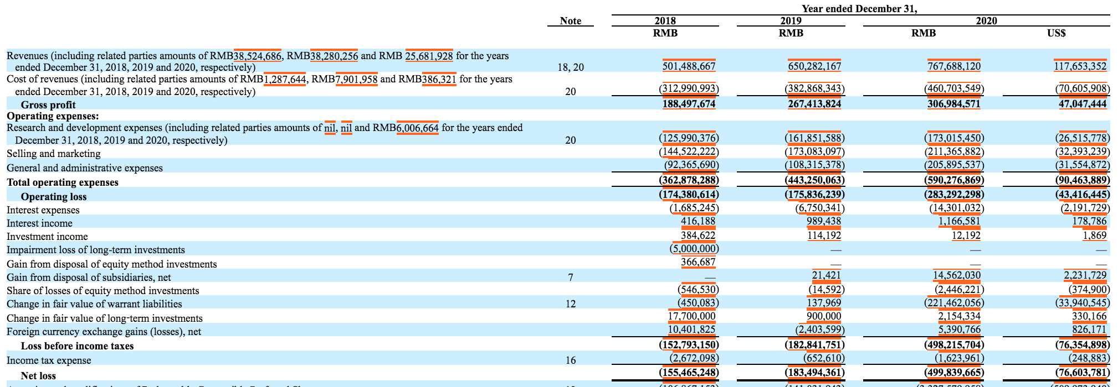Click 2018 gross profit 188,497,674
The image size is (1118, 387).
pyautogui.click(x=689, y=104)
